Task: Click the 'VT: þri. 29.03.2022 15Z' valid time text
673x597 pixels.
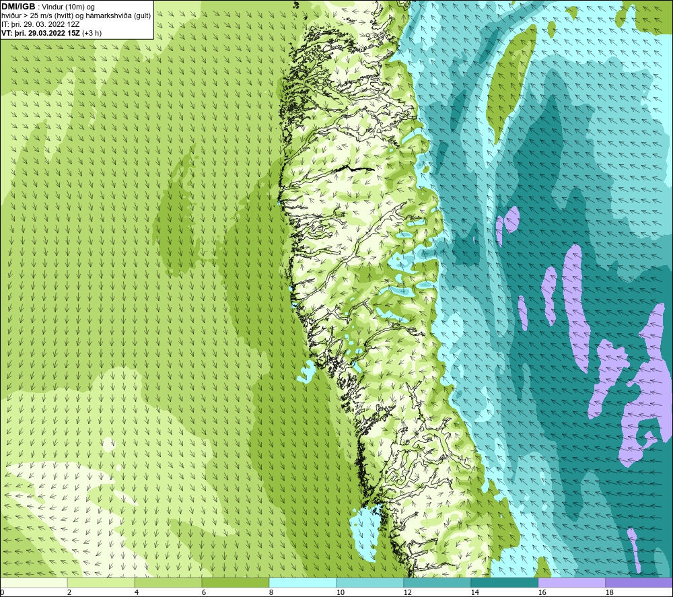Action: 41,33
